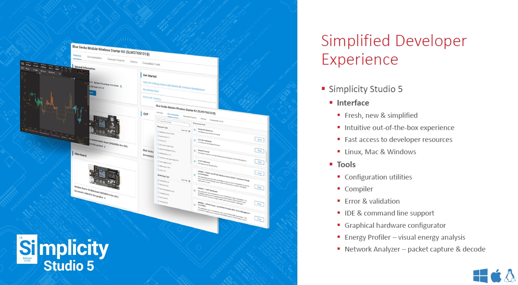Click the Windows logo icon
Viewport: 518px width, 285px height.
pyautogui.click(x=480, y=276)
